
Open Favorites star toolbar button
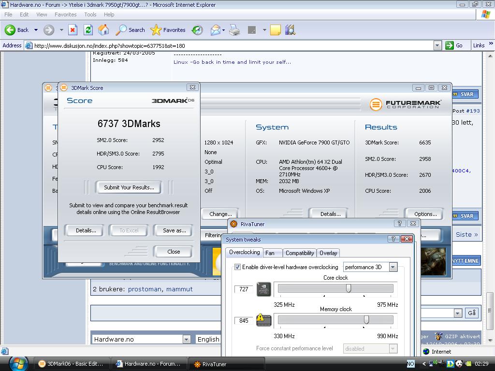[x=168, y=30]
